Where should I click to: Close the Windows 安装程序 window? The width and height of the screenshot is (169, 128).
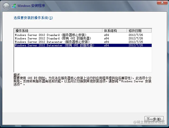tap(162, 2)
